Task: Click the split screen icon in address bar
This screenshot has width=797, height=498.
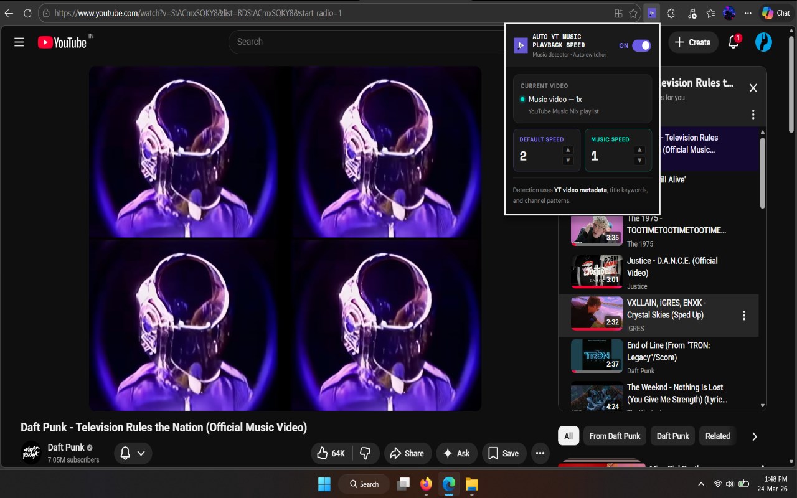Action: [x=618, y=13]
